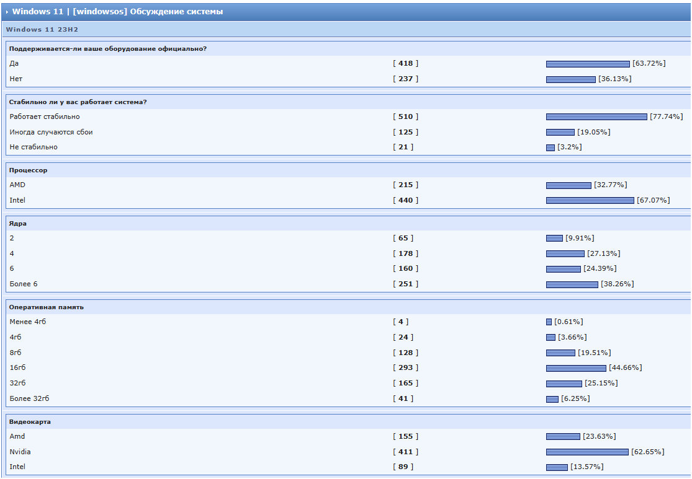The height and width of the screenshot is (479, 692).
Task: Select the 'Более 6' cores option
Action: click(x=24, y=284)
